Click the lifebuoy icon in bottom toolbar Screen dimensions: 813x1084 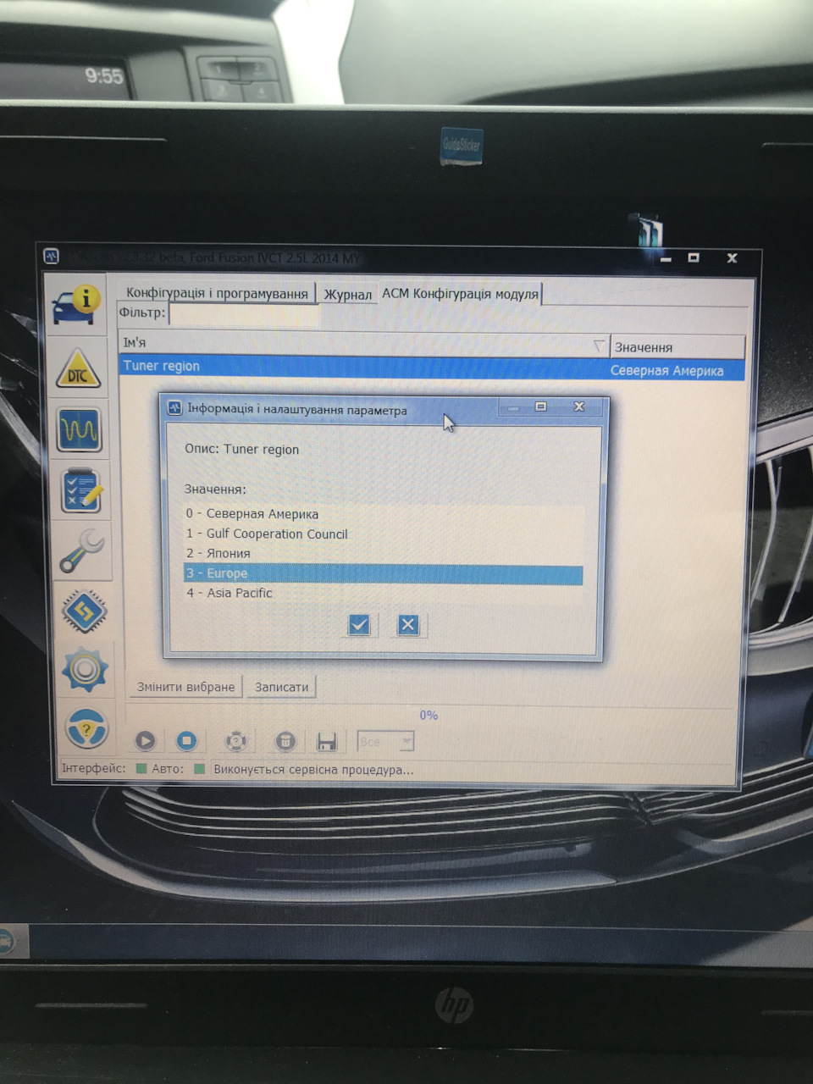(235, 742)
